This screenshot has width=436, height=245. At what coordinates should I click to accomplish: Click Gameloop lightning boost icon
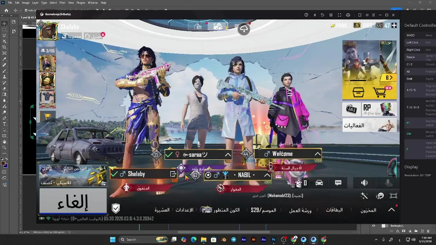(x=314, y=15)
